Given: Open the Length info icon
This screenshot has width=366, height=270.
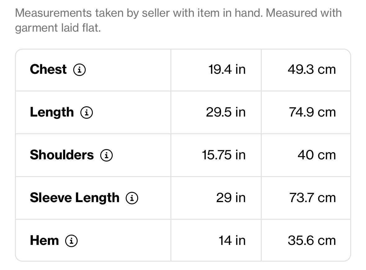Looking at the screenshot, I should pos(87,113).
